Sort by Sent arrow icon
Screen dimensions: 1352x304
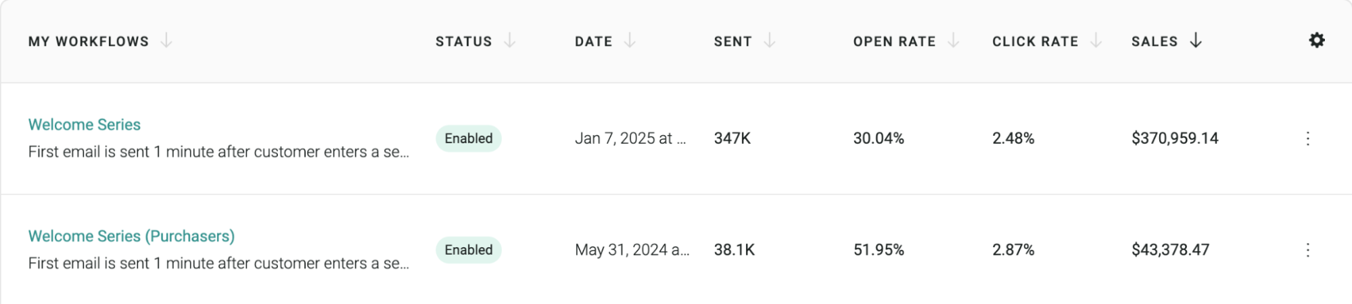pyautogui.click(x=770, y=41)
